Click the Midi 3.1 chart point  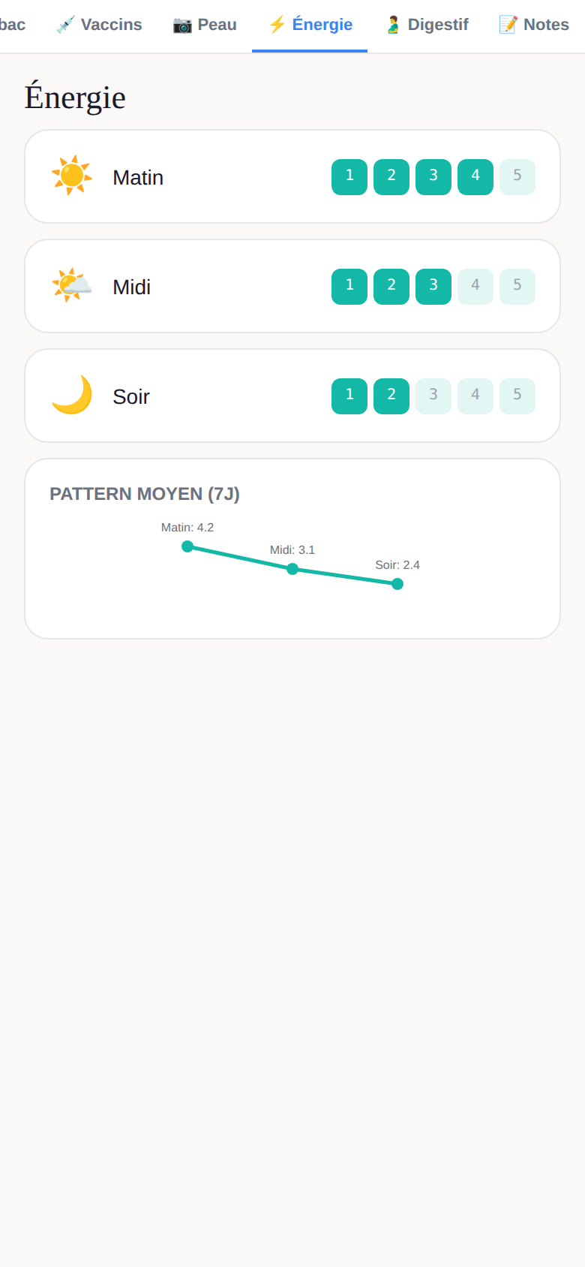(292, 569)
